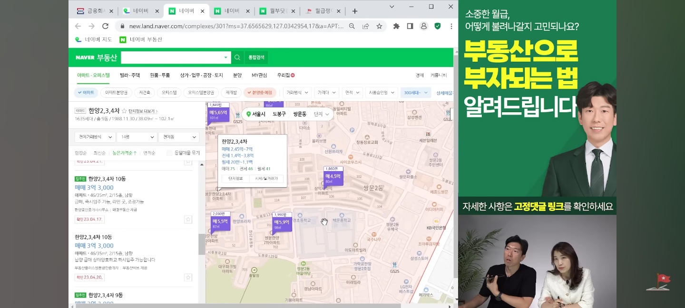
Task: Open the 거래방식 filter dropdown
Action: click(298, 93)
